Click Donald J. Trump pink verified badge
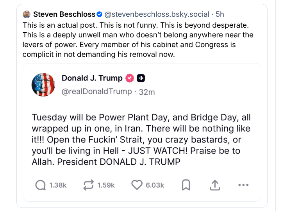Viewport: 282px width, 211px height. click(x=129, y=78)
